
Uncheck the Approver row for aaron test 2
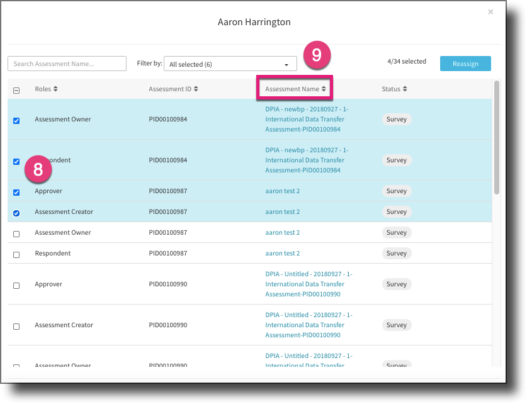[x=16, y=193]
